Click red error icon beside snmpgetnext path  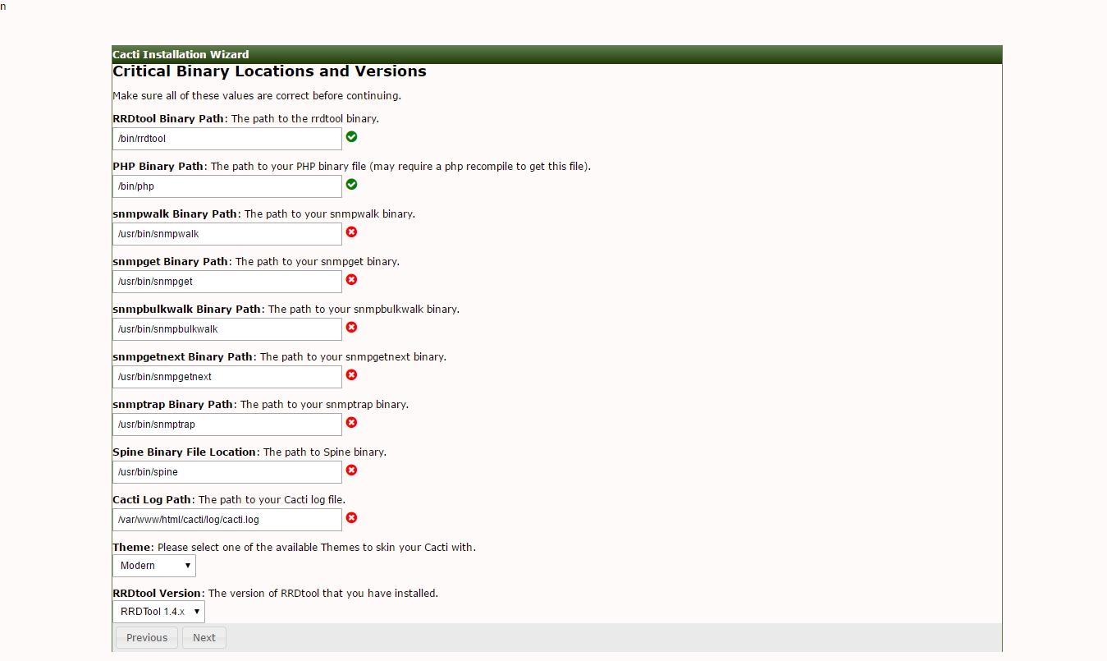[x=351, y=374]
